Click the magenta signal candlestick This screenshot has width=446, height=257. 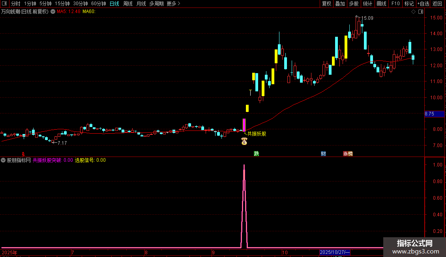[244, 125]
